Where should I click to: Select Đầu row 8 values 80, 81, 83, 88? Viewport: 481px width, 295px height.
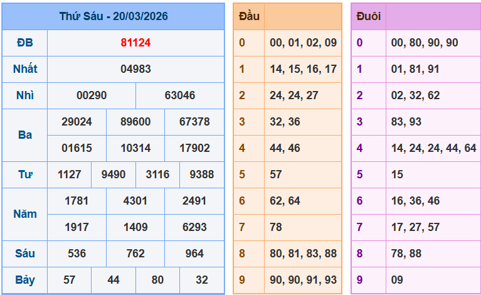pos(303,254)
